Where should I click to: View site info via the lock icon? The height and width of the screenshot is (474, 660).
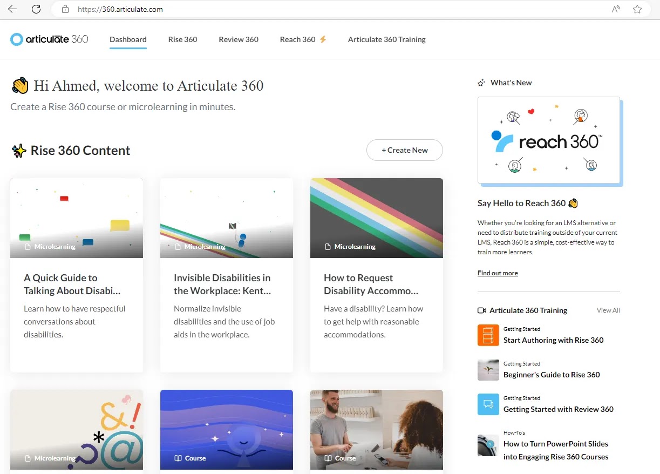[65, 9]
